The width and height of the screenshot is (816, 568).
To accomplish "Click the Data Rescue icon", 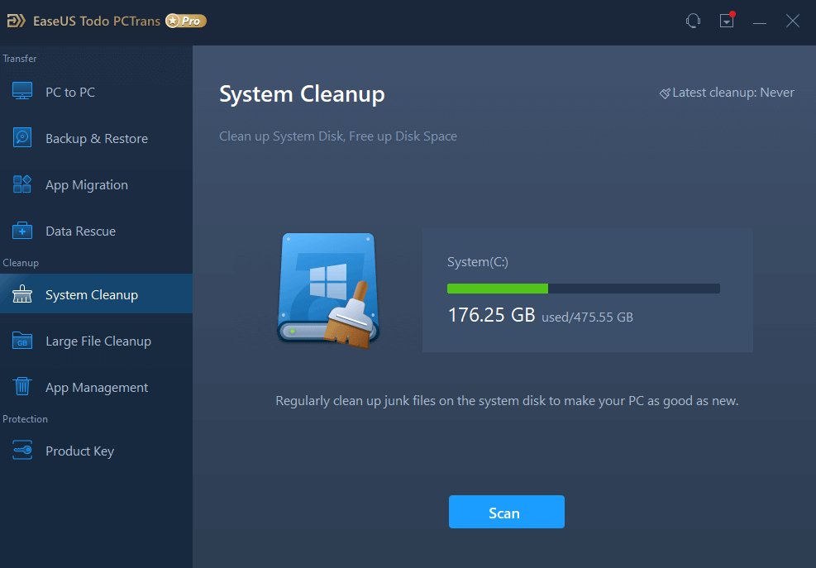I will (22, 230).
